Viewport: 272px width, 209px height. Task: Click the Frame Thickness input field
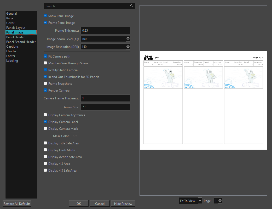[105, 31]
